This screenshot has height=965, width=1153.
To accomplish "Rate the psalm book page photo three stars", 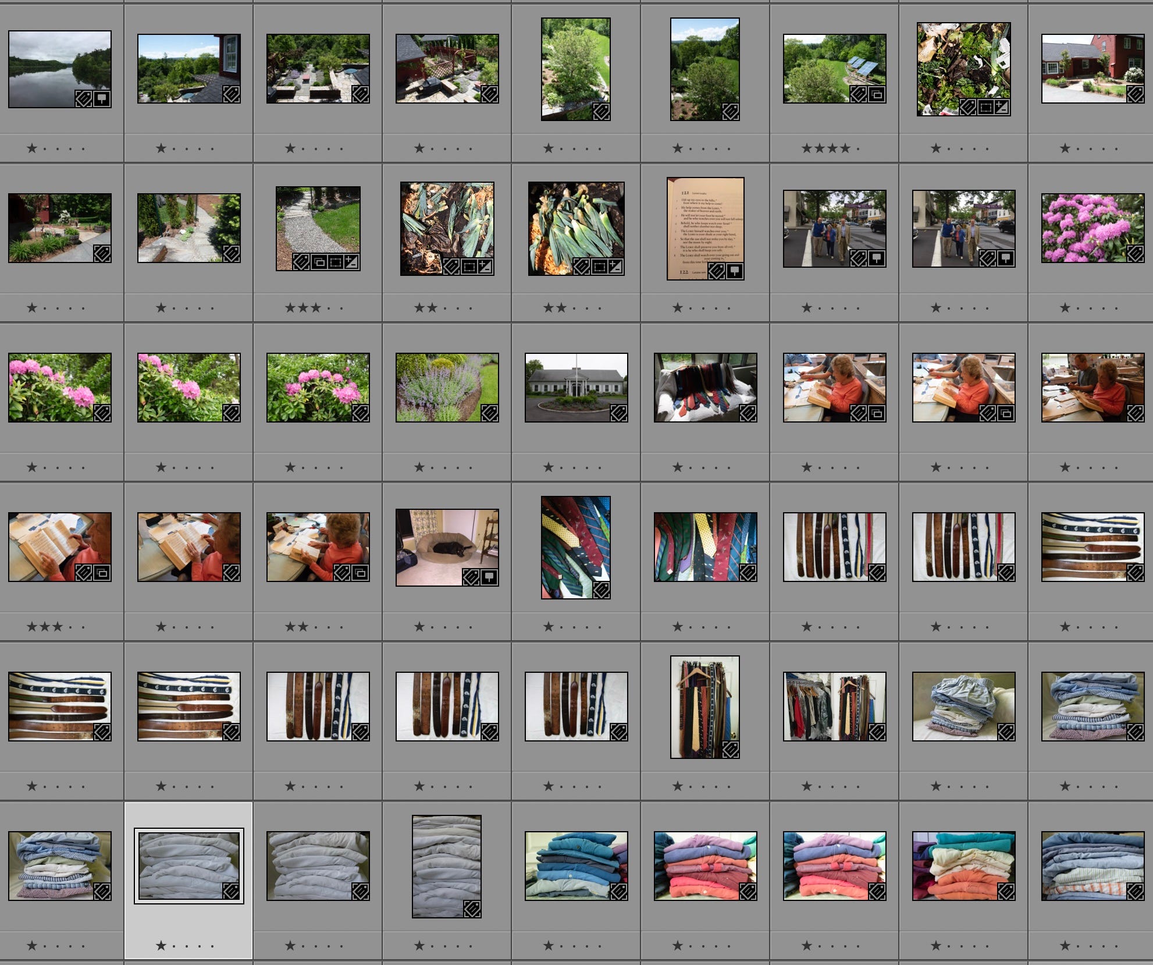I will [703, 308].
